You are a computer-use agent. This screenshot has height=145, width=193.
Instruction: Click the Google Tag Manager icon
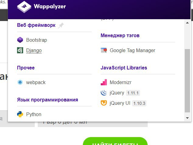(104, 50)
